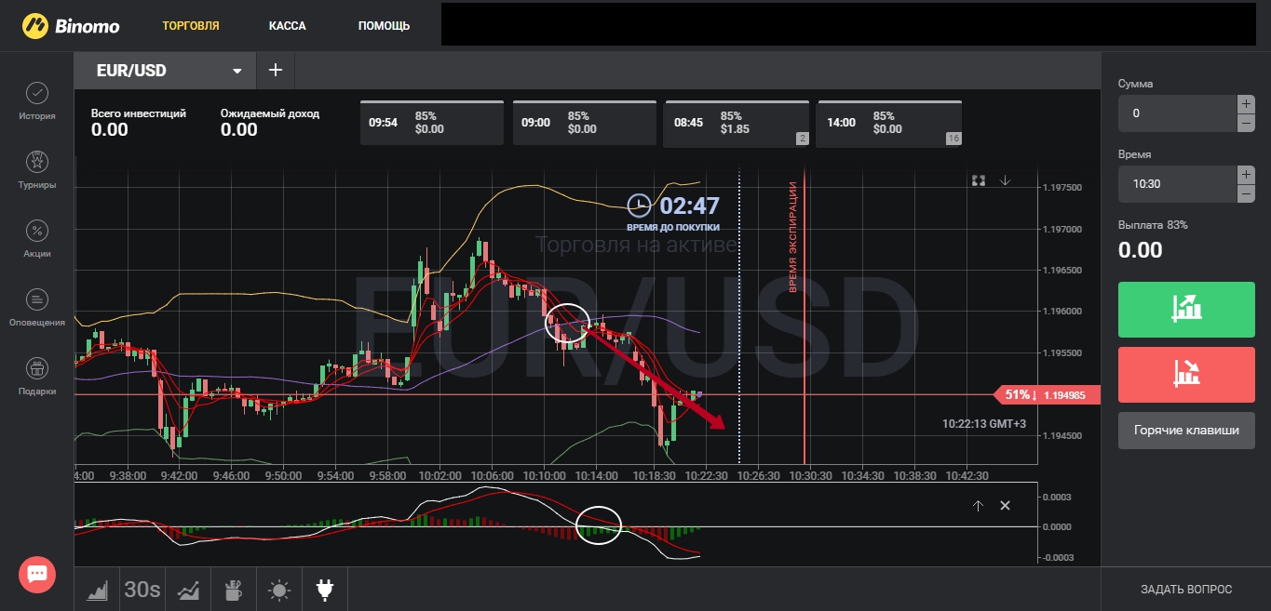
Task: Open the Акции sidebar section
Action: [37, 239]
